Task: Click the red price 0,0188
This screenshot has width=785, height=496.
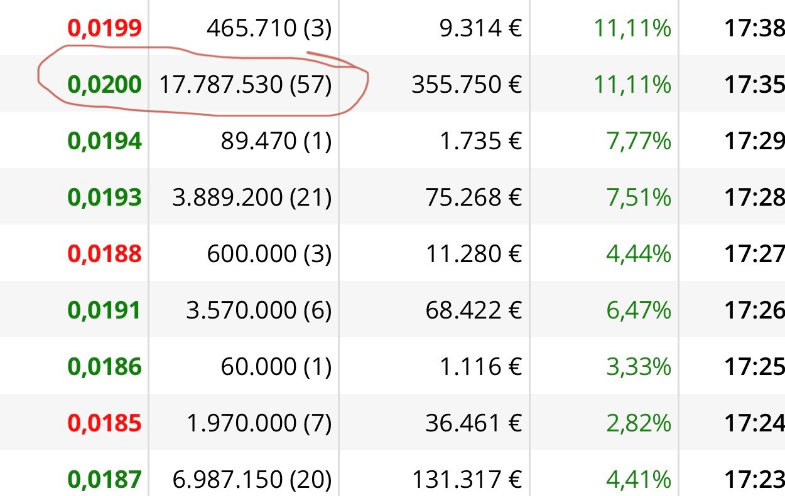Action: tap(104, 254)
